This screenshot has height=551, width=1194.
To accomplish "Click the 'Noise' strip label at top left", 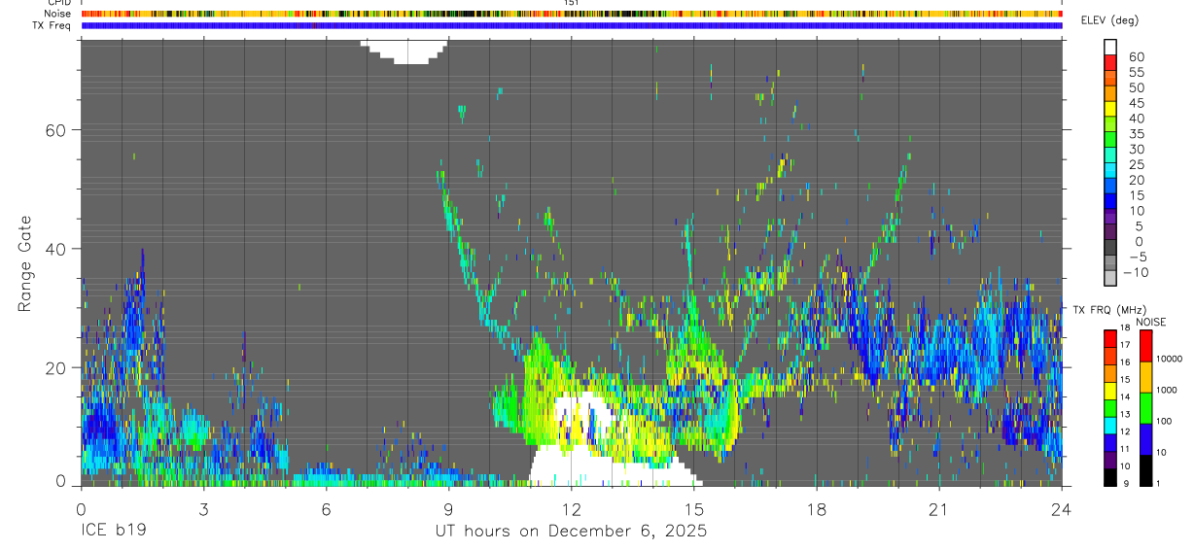I will click(x=57, y=14).
